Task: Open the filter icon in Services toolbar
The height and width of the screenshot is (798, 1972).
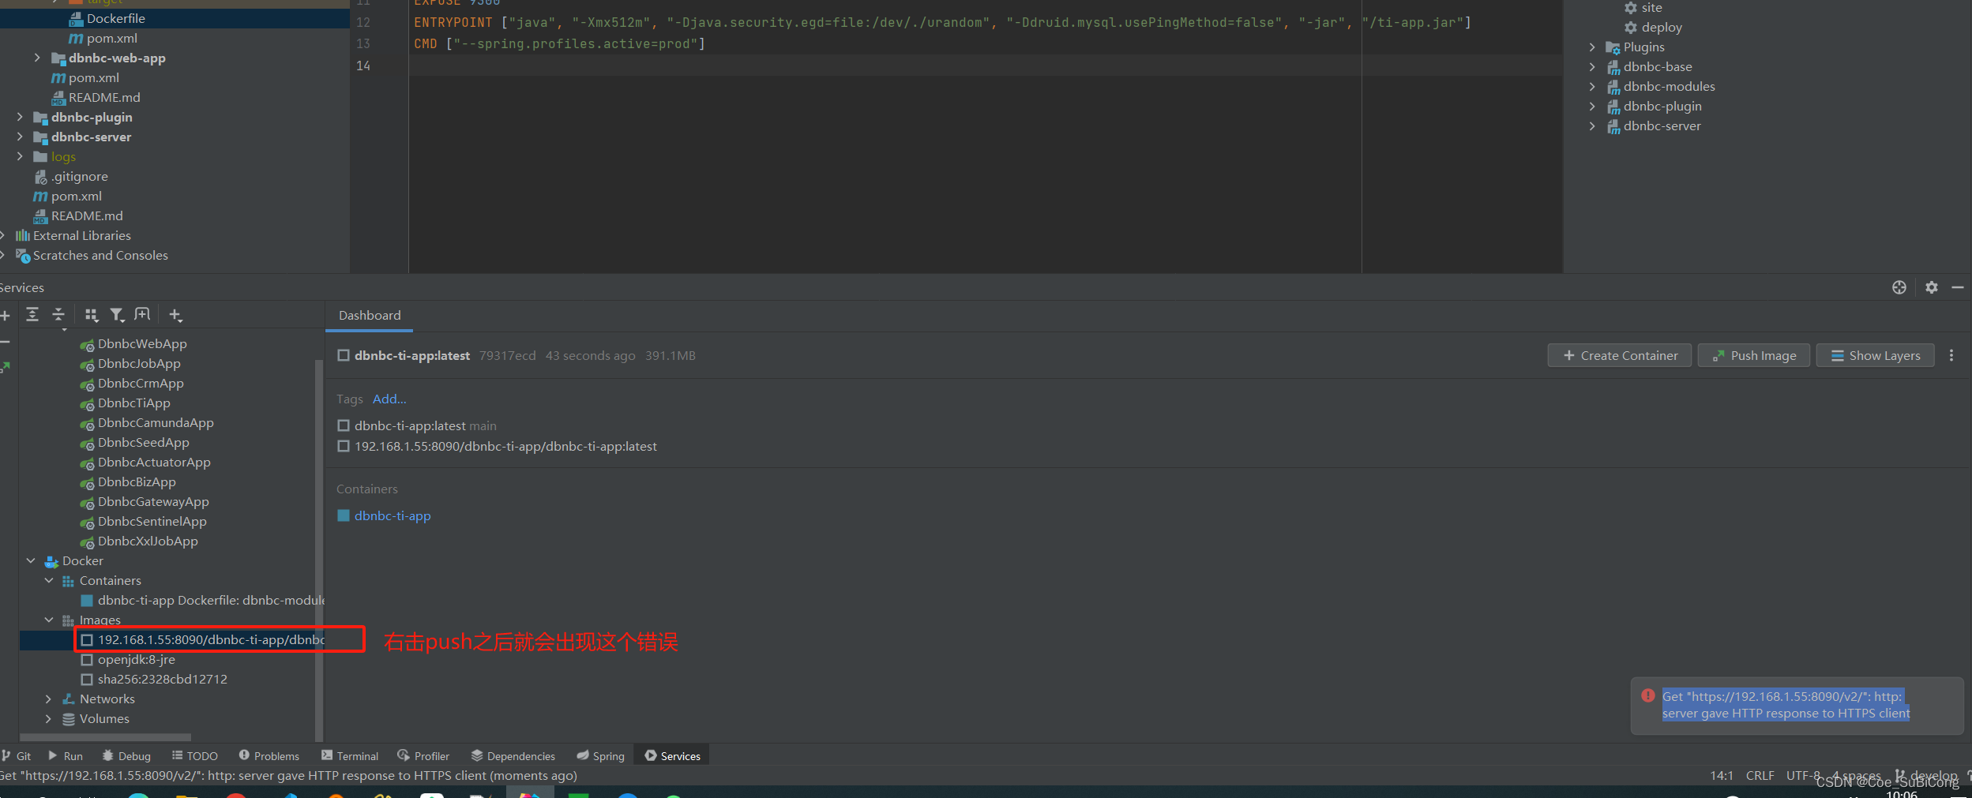Action: pyautogui.click(x=117, y=314)
